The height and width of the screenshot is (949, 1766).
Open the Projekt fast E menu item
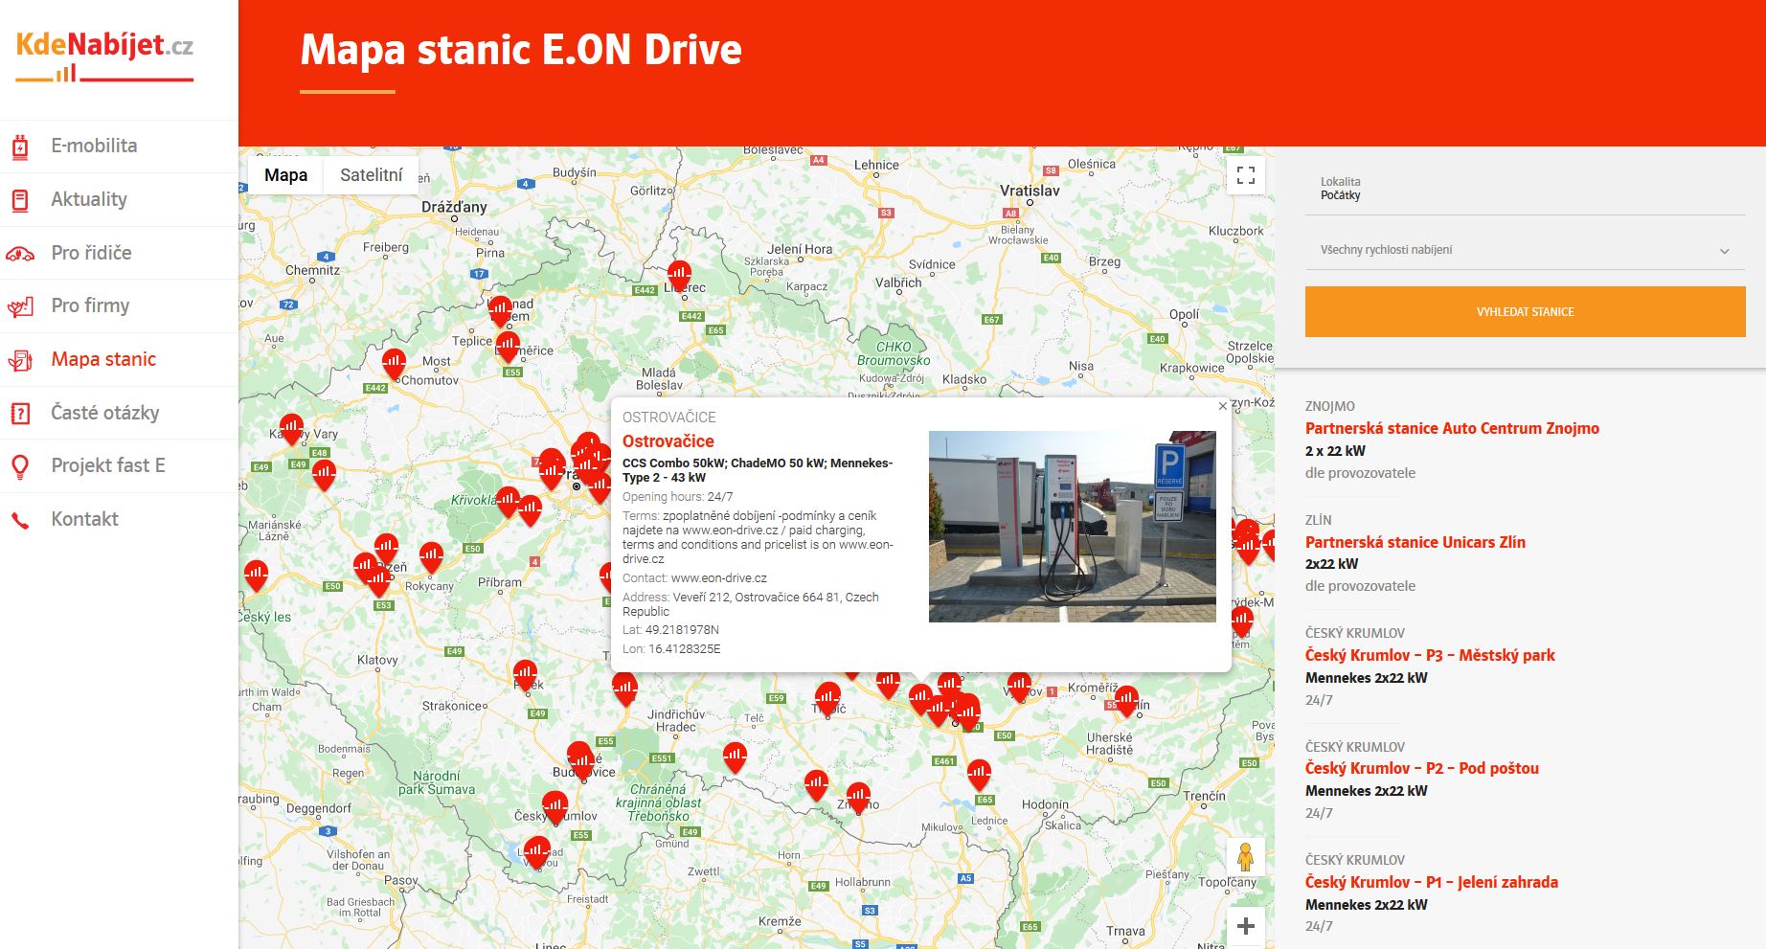(119, 465)
